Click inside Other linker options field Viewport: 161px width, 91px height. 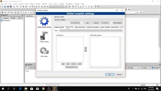pyautogui.click(x=106, y=52)
